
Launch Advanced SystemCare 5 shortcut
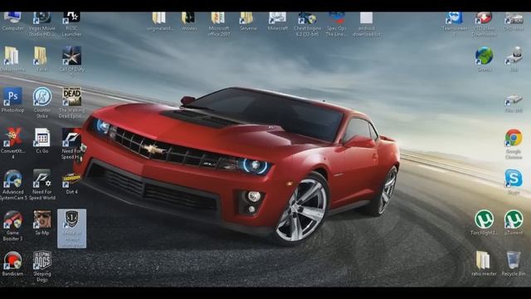click(x=13, y=184)
